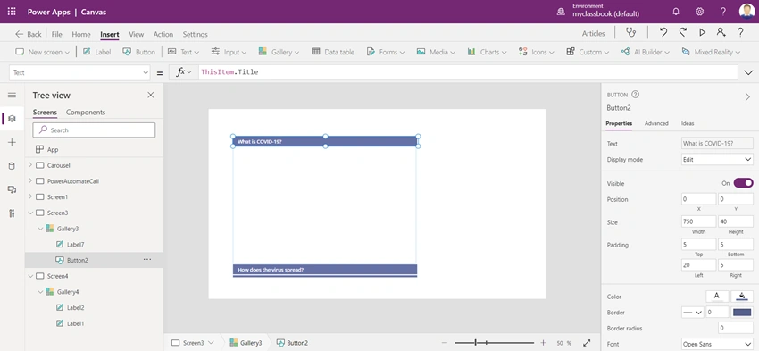Preview the app with play icon
The height and width of the screenshot is (351, 759).
click(702, 32)
